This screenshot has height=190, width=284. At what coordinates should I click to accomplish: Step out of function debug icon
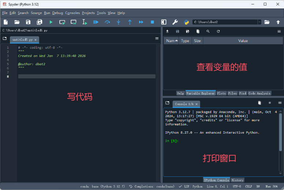[x=130, y=22]
